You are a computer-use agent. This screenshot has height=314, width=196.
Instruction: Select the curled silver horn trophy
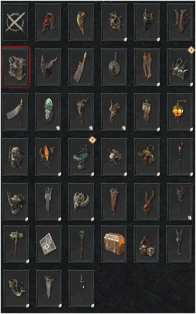point(16,289)
